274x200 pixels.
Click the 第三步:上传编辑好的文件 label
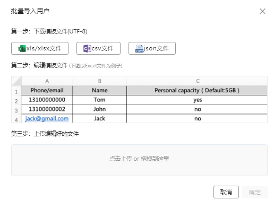[x=45, y=134]
